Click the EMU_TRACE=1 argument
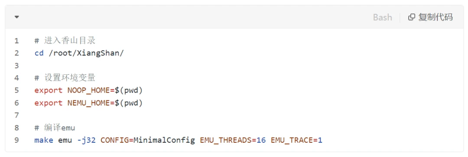Image resolution: width=468 pixels, height=157 pixels. tap(297, 140)
